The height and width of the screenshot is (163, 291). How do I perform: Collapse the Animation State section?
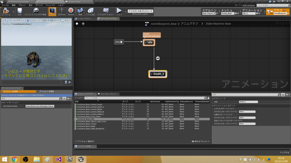pyautogui.click(x=213, y=106)
